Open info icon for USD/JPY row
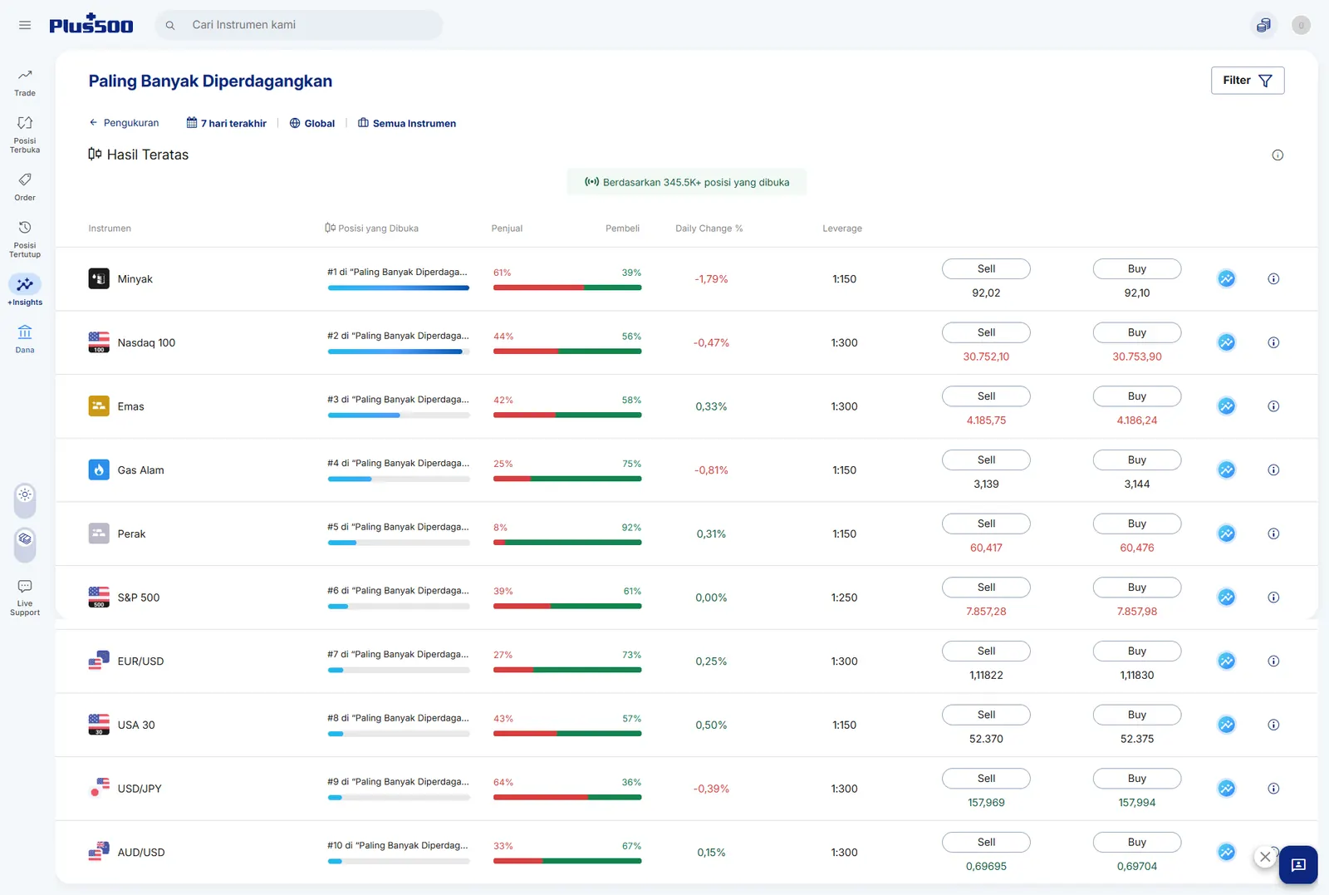Image resolution: width=1329 pixels, height=895 pixels. (x=1273, y=789)
